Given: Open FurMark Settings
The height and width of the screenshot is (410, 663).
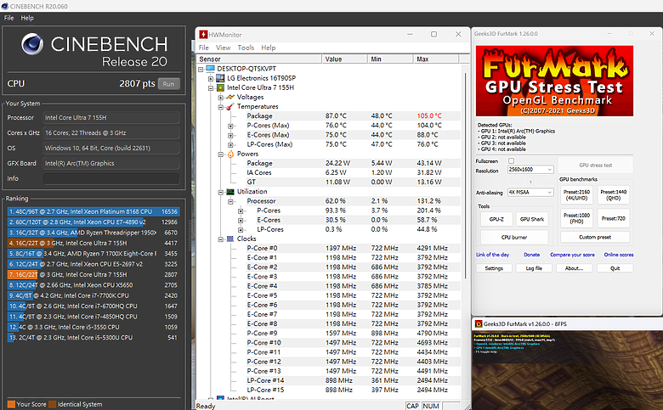Looking at the screenshot, I should (494, 268).
